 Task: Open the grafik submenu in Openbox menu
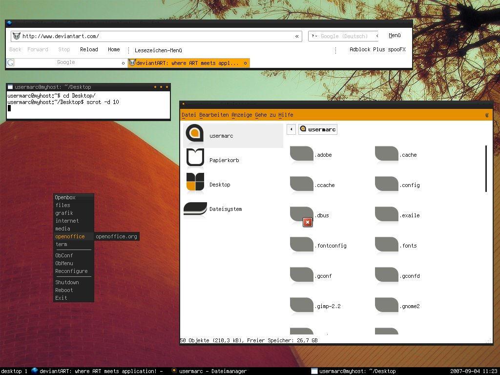74,213
